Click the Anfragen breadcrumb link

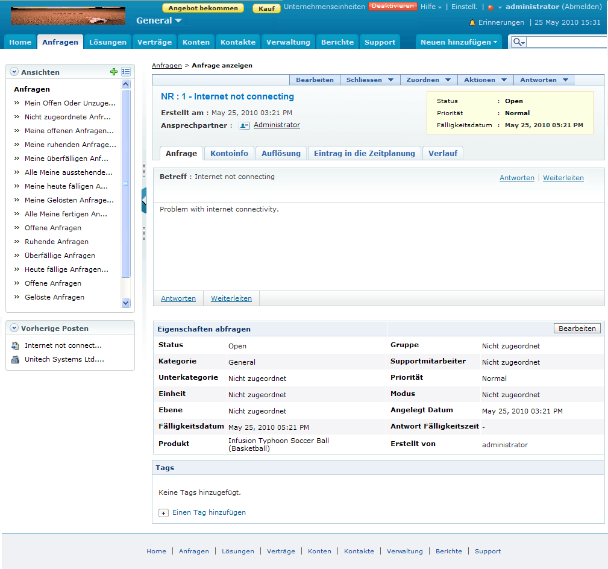pos(167,65)
